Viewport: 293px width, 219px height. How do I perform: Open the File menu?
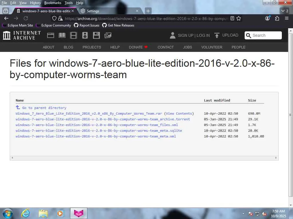pyautogui.click(x=4, y=3)
